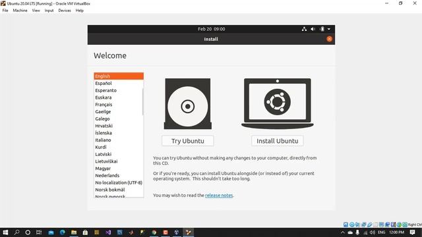Open the 12:00 PM taskbar clock
The width and height of the screenshot is (422, 237).
coord(397,232)
